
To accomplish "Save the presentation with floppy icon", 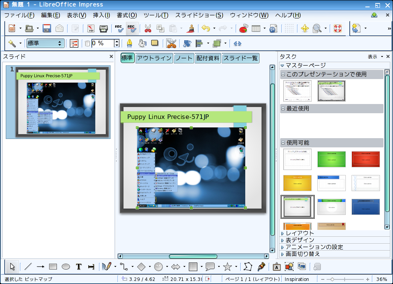I will (47, 28).
